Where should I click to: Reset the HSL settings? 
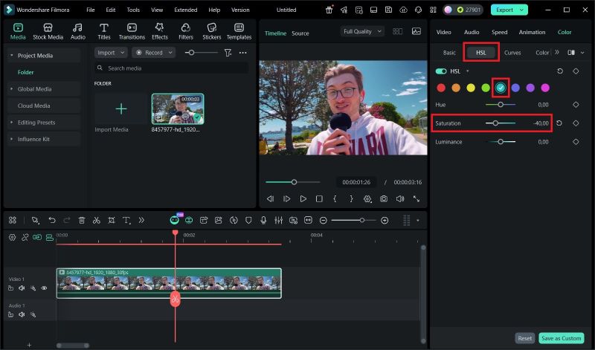click(560, 71)
